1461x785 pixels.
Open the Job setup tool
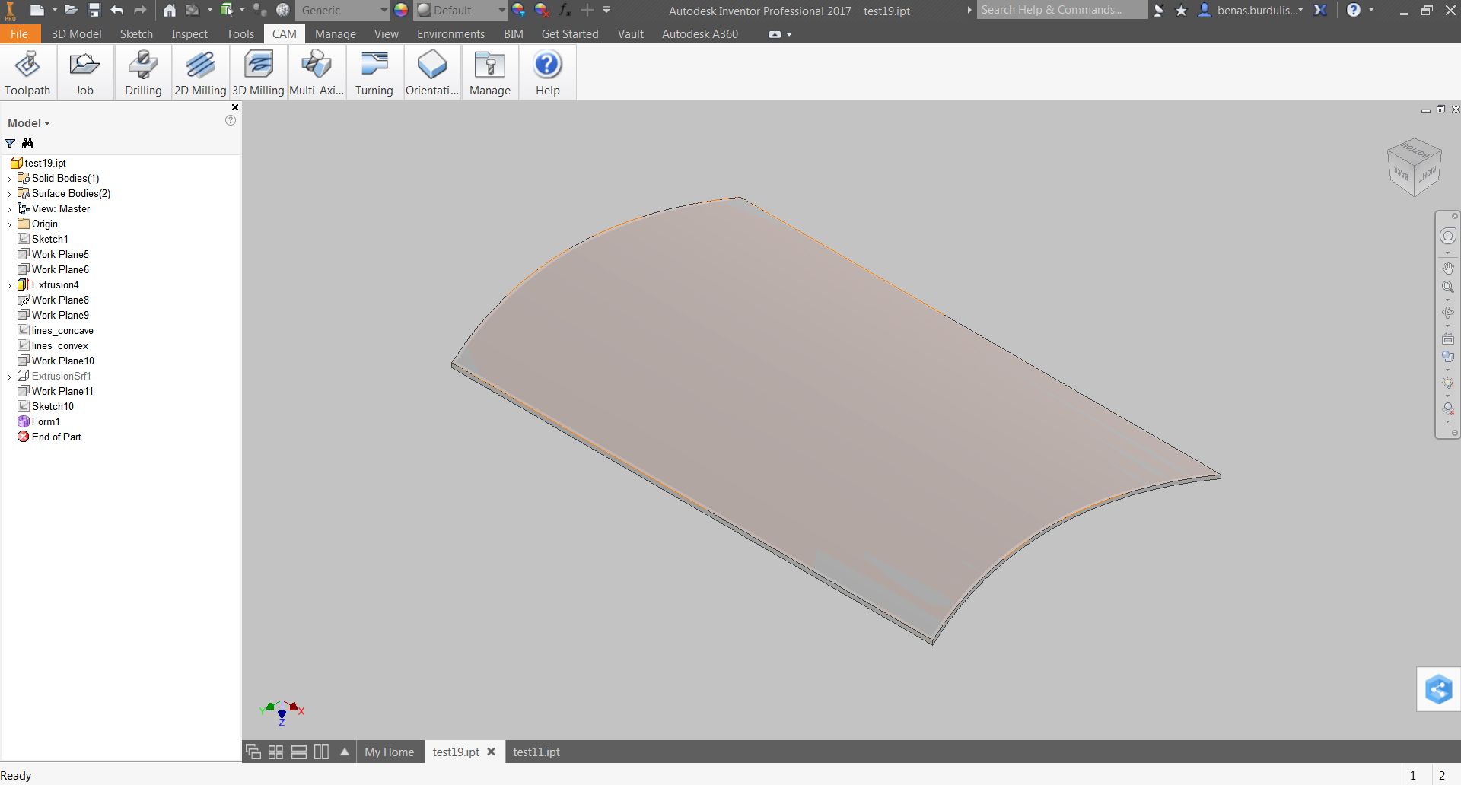pyautogui.click(x=84, y=72)
